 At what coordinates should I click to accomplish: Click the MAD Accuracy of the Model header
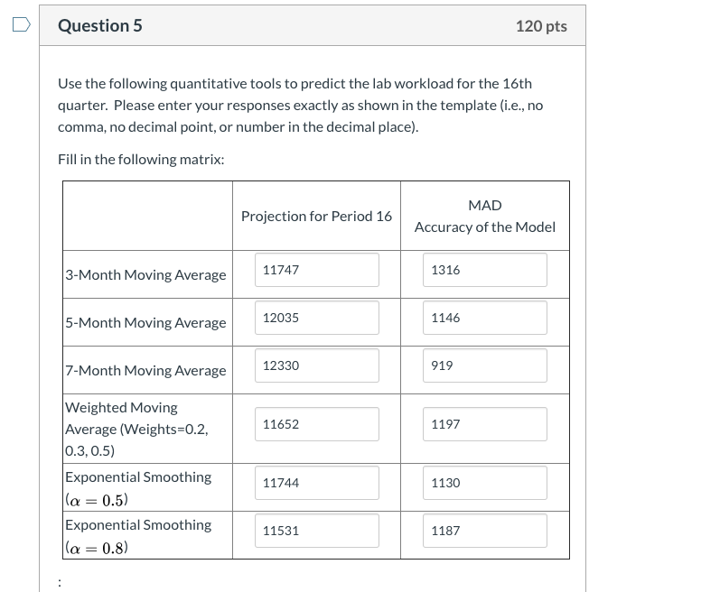click(485, 216)
